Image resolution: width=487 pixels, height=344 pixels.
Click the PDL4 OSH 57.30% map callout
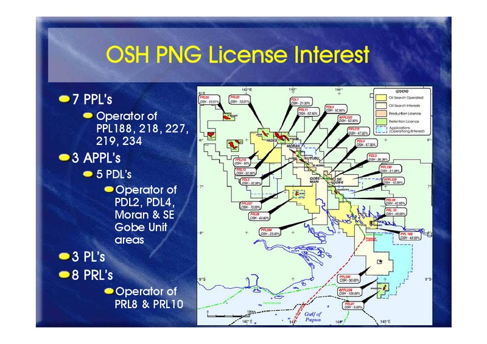(x=366, y=143)
